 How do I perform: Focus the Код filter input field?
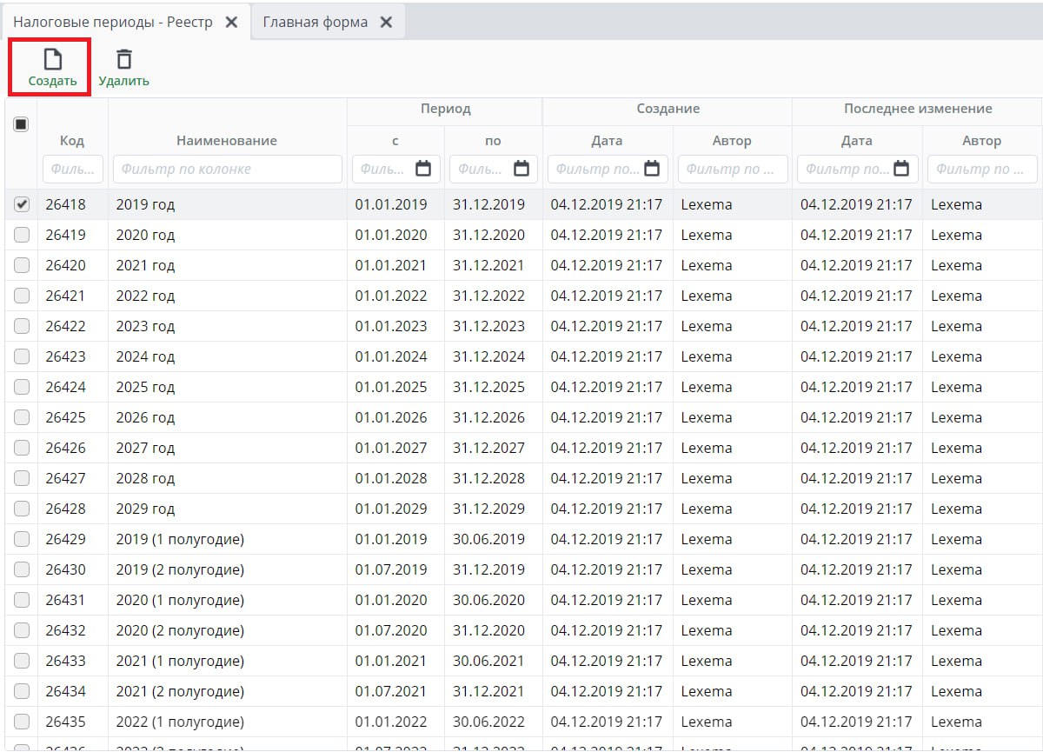click(x=72, y=169)
